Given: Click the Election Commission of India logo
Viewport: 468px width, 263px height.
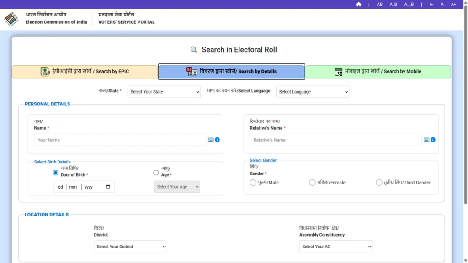Looking at the screenshot, I should (11, 18).
